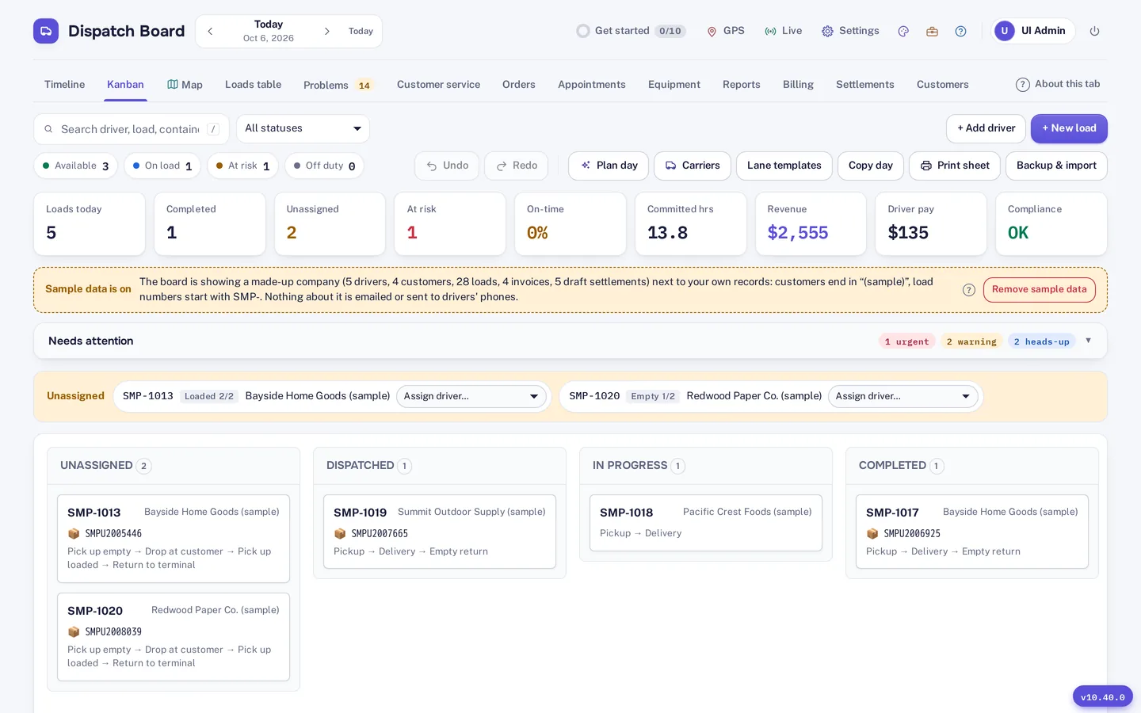Click the briefcase icon in the header
Viewport: 1141px width, 713px height.
[x=932, y=31]
